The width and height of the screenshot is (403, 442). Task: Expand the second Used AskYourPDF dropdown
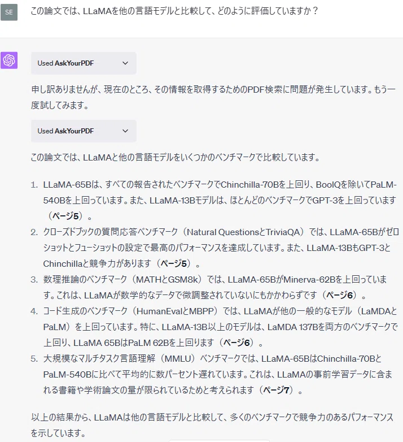(84, 131)
